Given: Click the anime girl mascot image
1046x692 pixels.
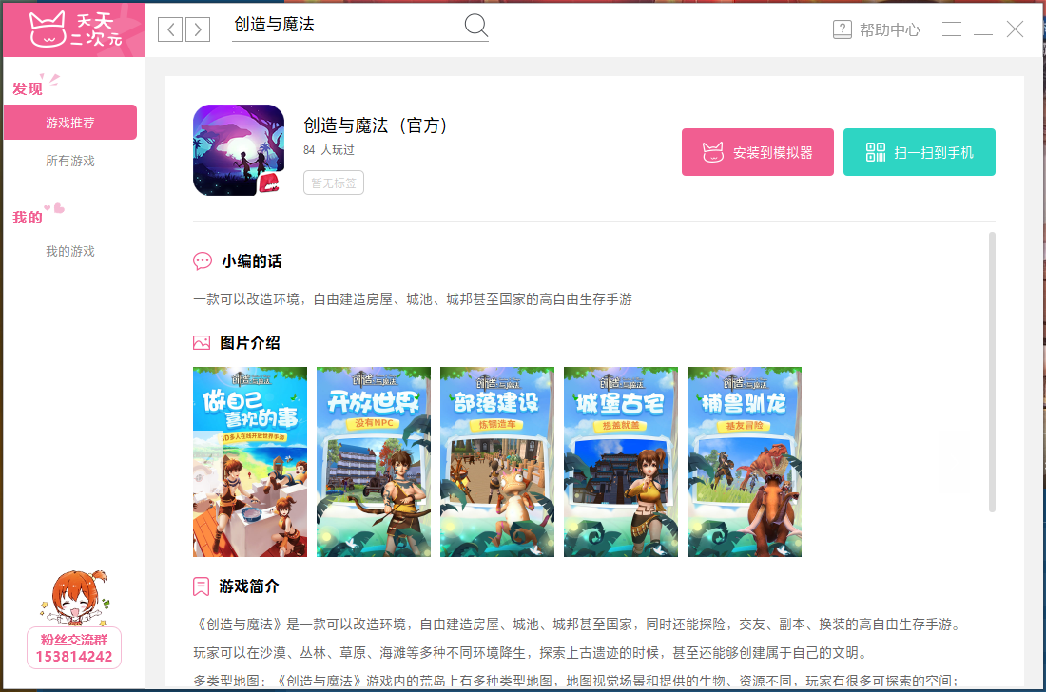Looking at the screenshot, I should point(74,597).
